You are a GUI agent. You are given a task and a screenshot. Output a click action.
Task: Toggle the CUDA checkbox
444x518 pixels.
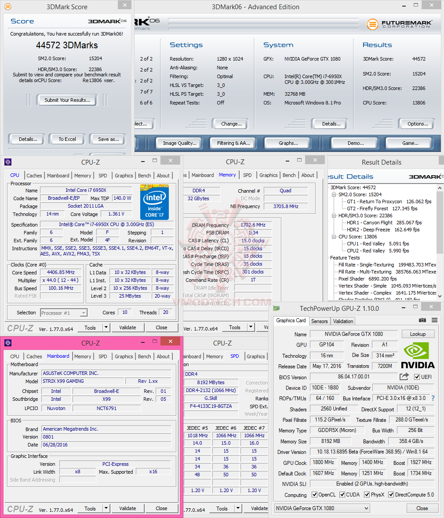(x=342, y=495)
